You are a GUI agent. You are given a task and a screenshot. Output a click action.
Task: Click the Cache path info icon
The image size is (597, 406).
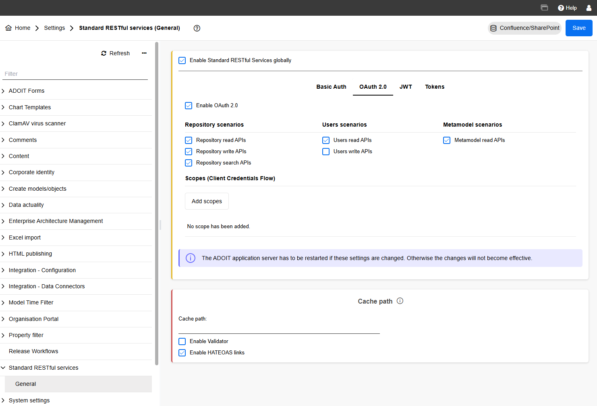[400, 301]
